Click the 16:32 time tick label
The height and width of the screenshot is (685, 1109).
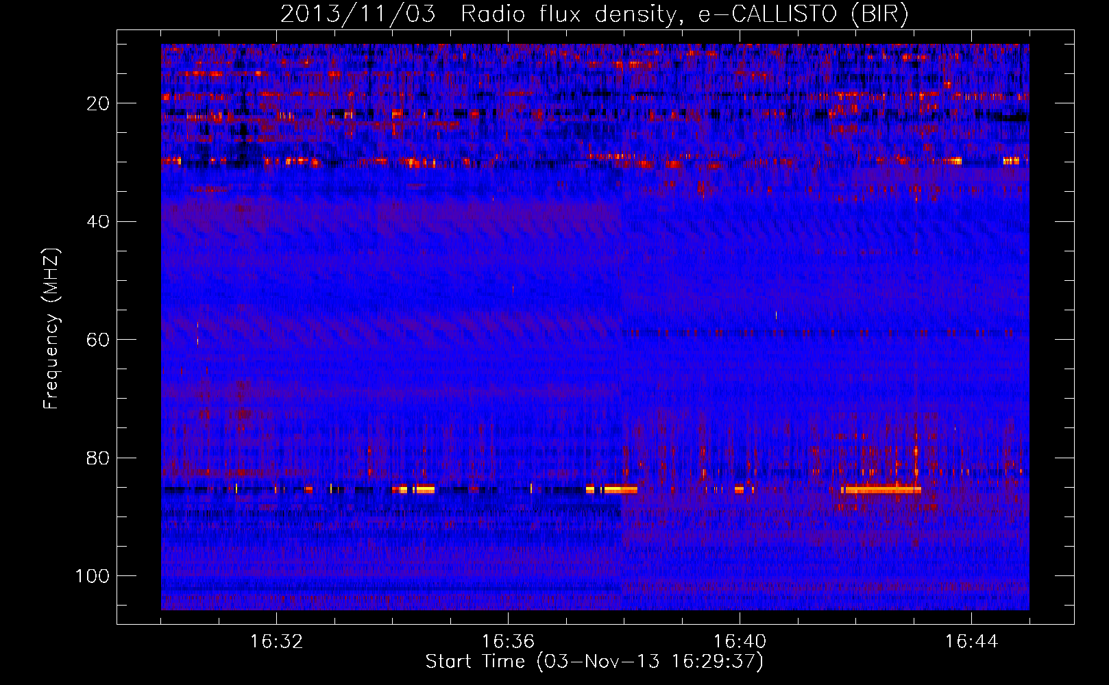click(x=276, y=642)
